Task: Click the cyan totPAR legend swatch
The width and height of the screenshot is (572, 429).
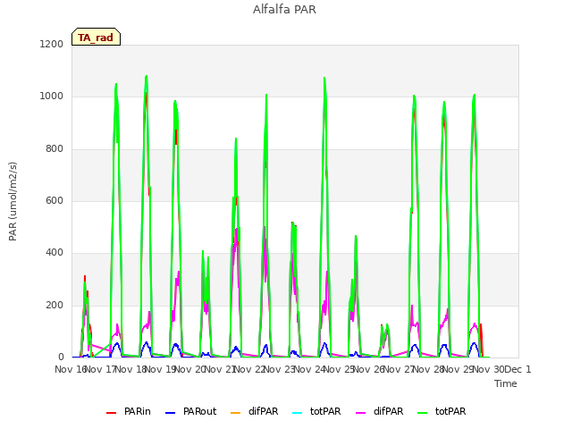Action: pyautogui.click(x=298, y=413)
